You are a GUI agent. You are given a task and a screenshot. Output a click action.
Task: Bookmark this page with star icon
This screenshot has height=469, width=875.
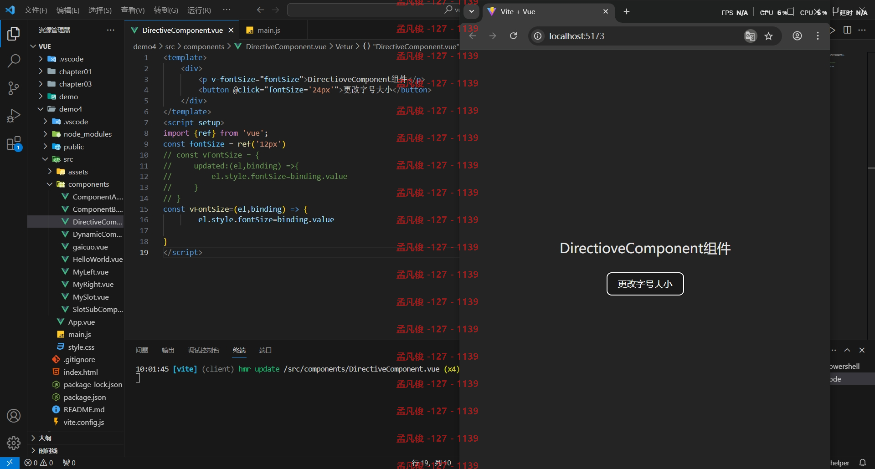[769, 36]
